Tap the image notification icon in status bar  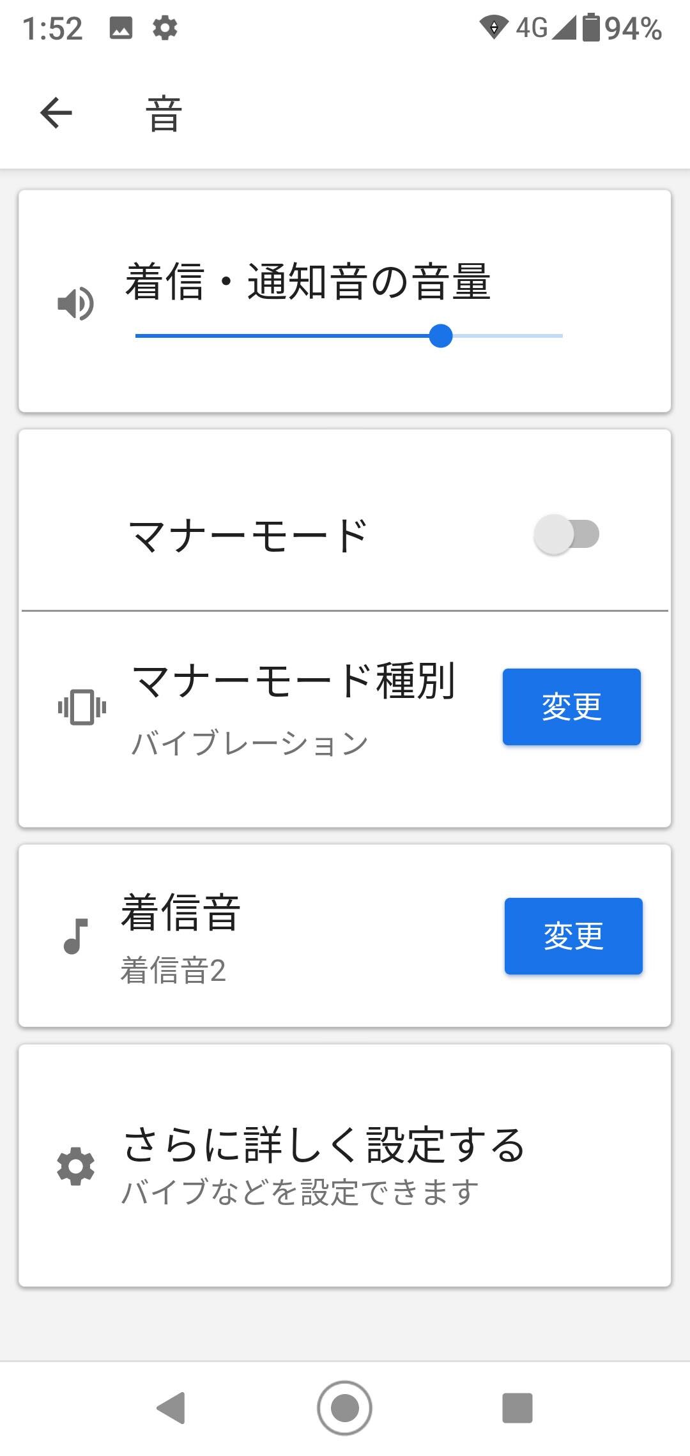click(121, 28)
